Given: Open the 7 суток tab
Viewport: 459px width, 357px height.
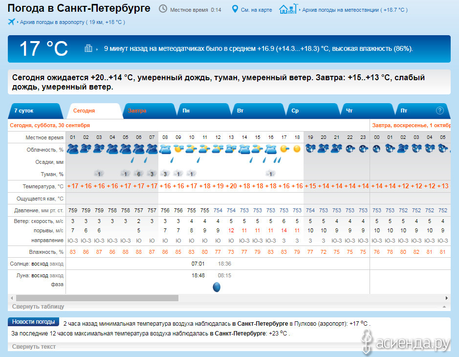Looking at the screenshot, I should [35, 111].
